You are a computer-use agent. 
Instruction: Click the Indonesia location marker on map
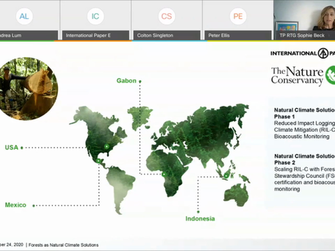pyautogui.click(x=226, y=176)
